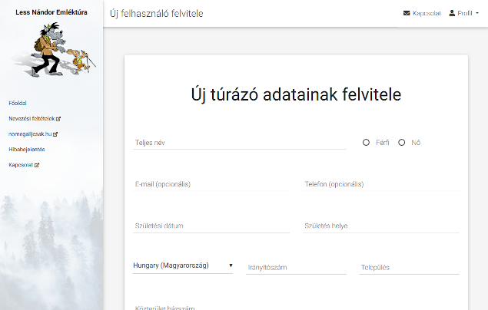
Task: Click the Less Nándor Emléktúra title
Action: 51,13
